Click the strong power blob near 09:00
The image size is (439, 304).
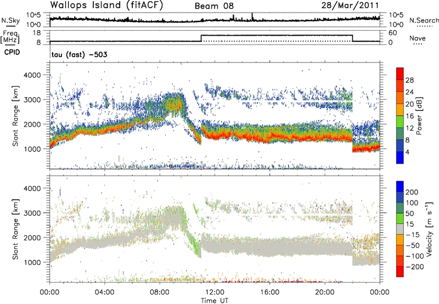tap(173, 104)
